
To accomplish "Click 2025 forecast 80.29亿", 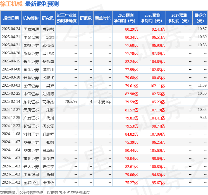I will pos(132,29).
